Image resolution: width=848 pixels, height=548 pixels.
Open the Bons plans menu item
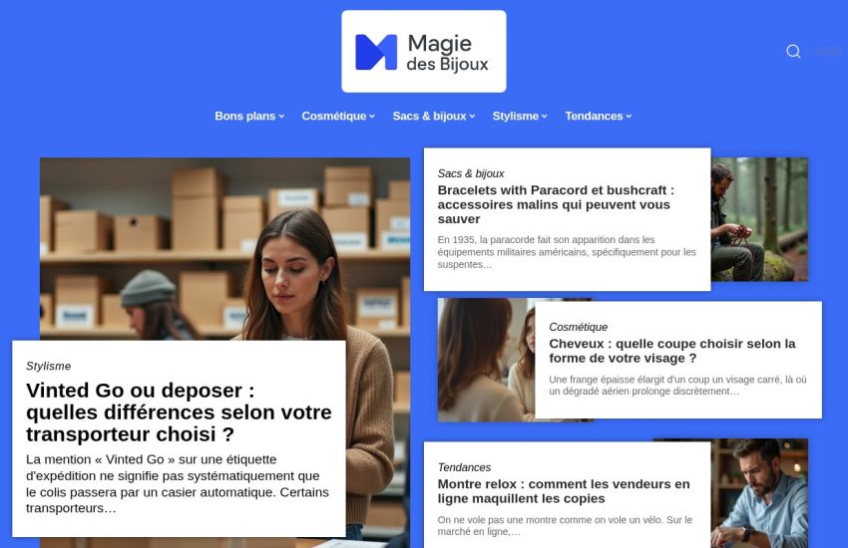pyautogui.click(x=245, y=117)
